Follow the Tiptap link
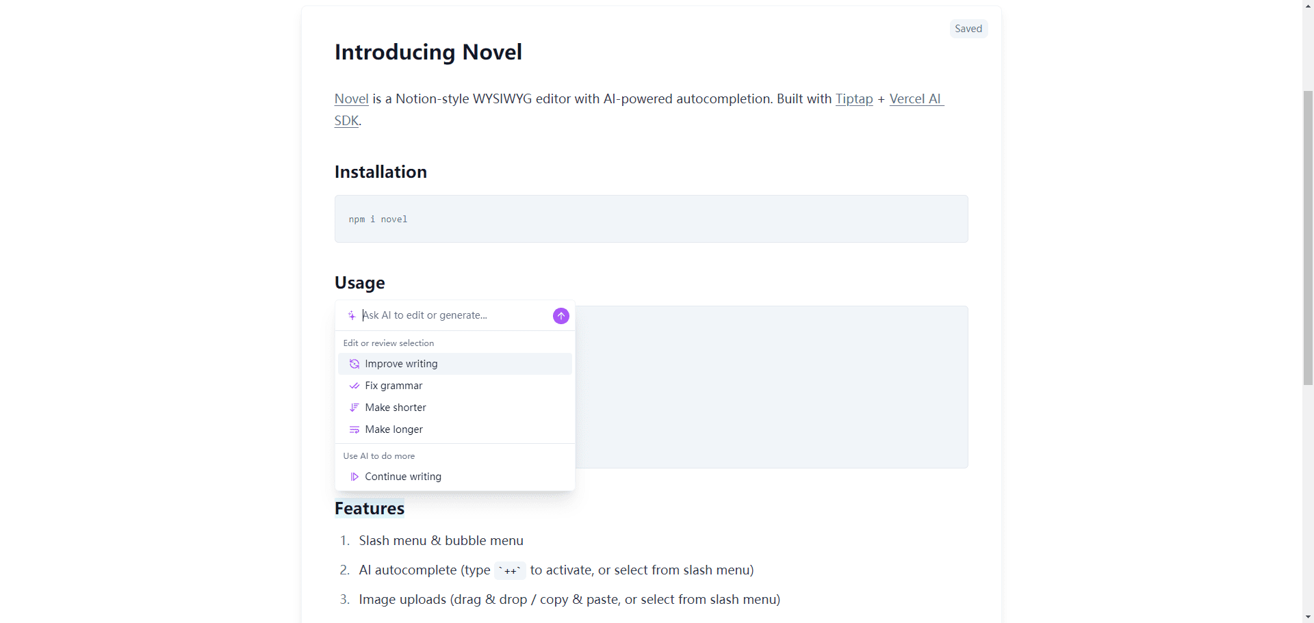The image size is (1314, 623). (853, 99)
